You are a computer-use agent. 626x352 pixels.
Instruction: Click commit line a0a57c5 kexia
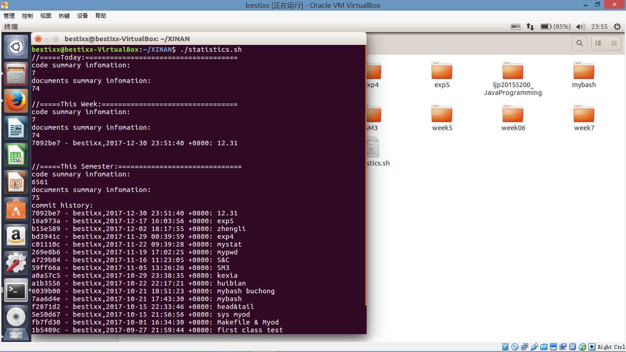point(135,275)
